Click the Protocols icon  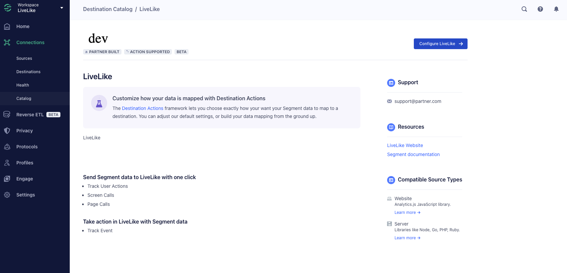point(7,147)
